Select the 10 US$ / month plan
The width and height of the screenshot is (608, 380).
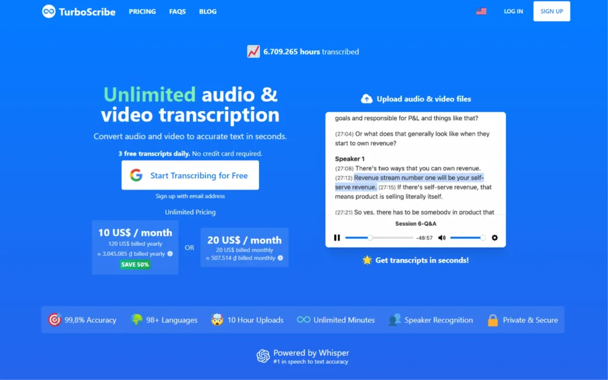[x=135, y=248]
